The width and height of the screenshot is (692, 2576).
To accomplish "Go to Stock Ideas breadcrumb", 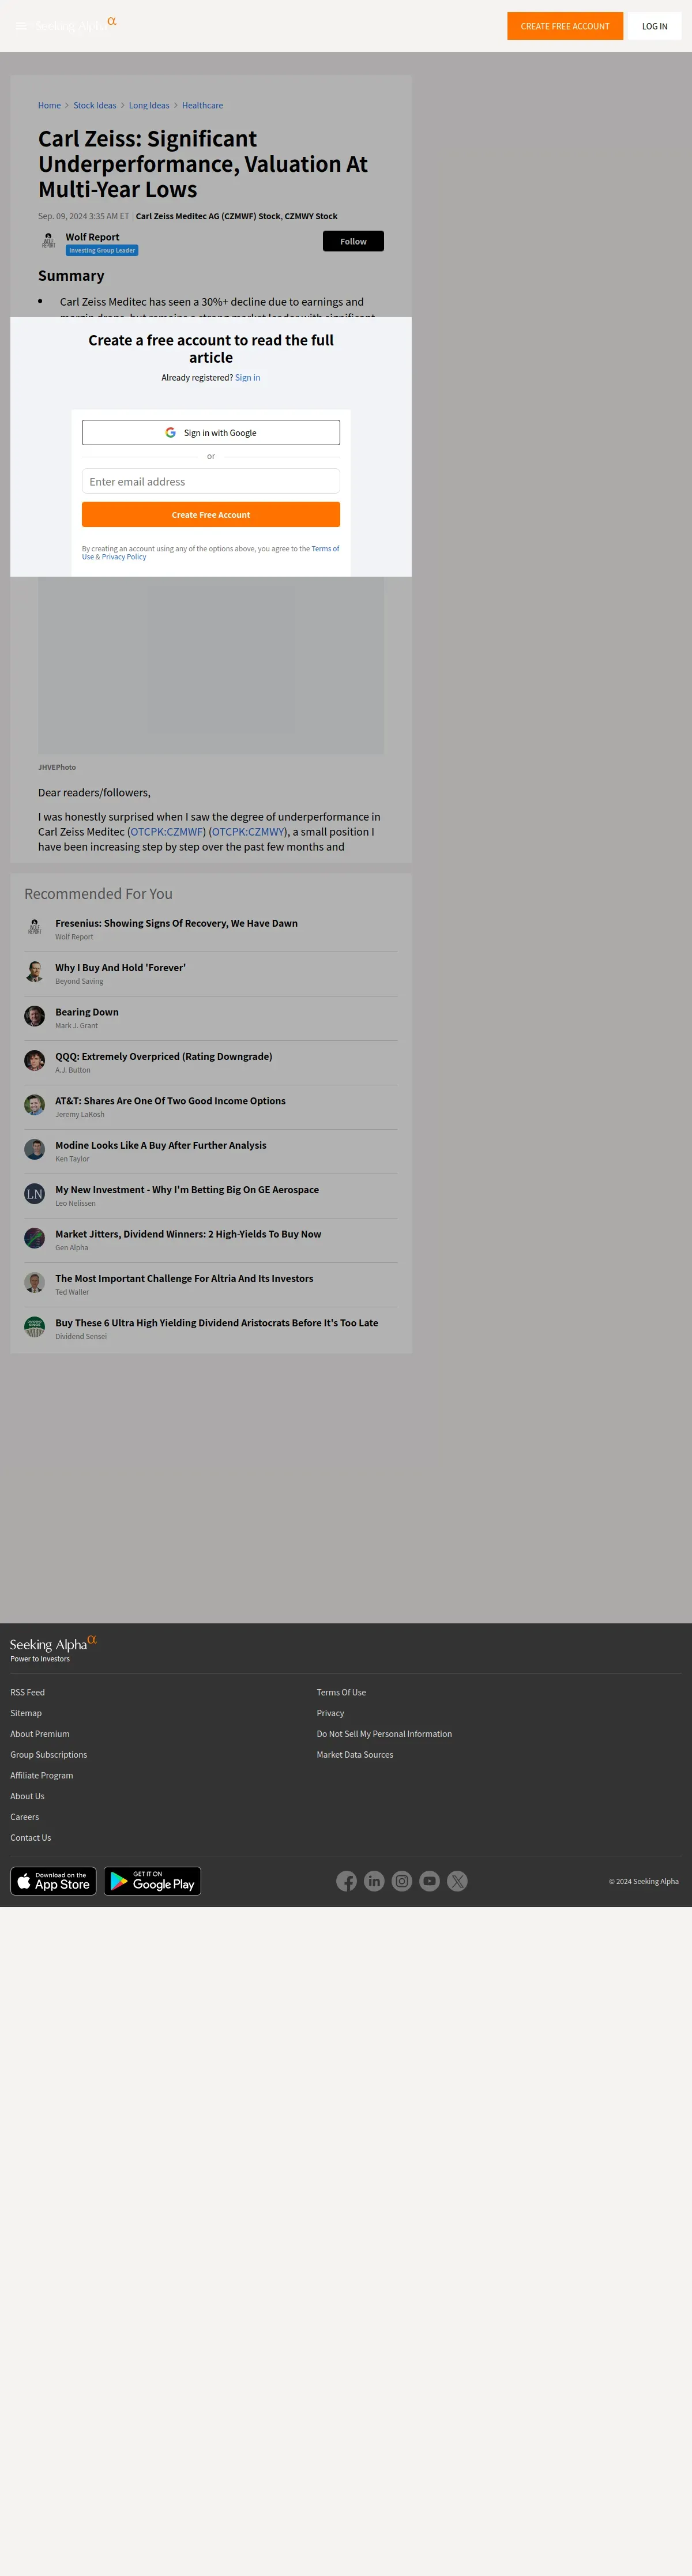I will pyautogui.click(x=95, y=105).
